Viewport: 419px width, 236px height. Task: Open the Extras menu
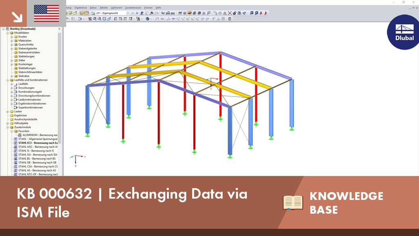tap(93, 8)
